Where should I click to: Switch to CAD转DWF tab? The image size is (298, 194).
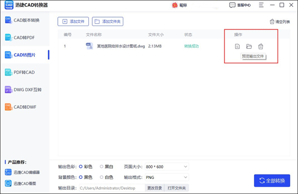pyautogui.click(x=25, y=107)
